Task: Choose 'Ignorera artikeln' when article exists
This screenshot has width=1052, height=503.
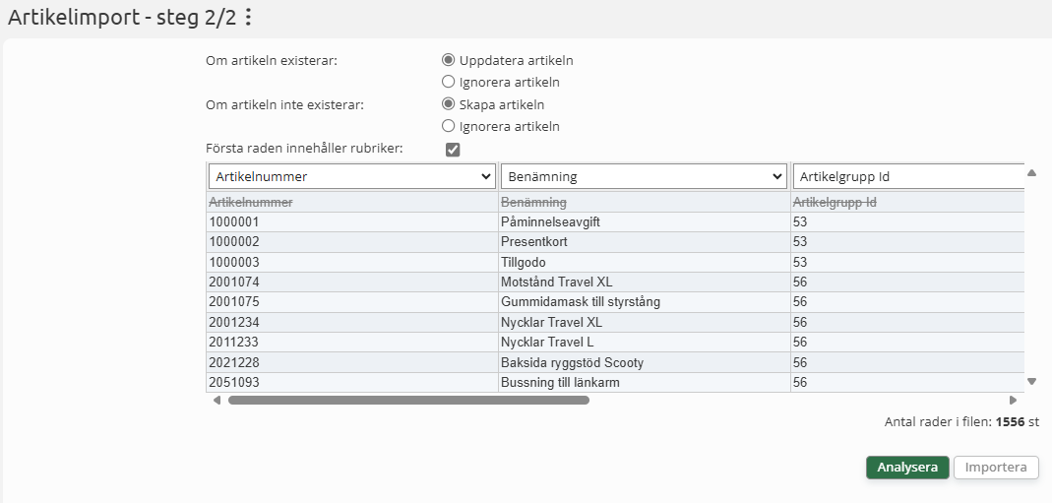Action: pyautogui.click(x=449, y=82)
